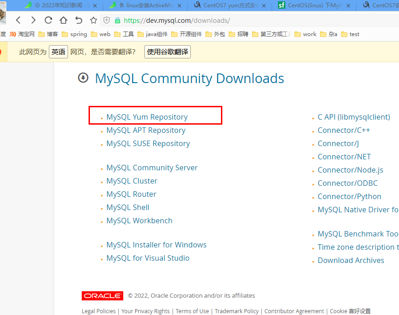Bookmark this page with the star icon

[94, 20]
